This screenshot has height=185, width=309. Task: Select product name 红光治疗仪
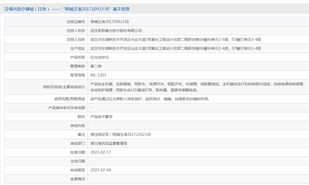pos(100,57)
